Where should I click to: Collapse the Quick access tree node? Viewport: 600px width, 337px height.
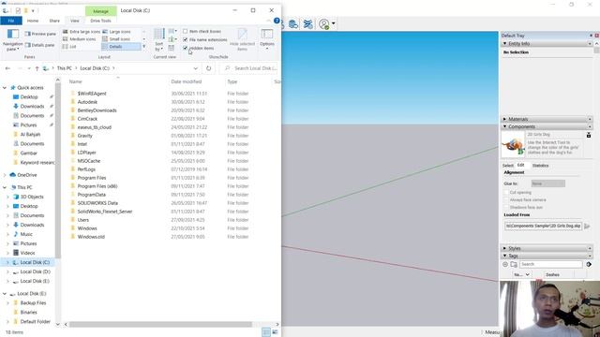tap(4, 88)
